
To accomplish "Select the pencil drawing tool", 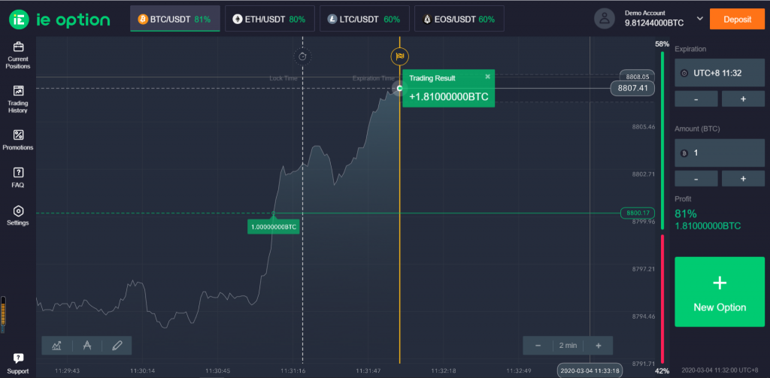I will 117,346.
